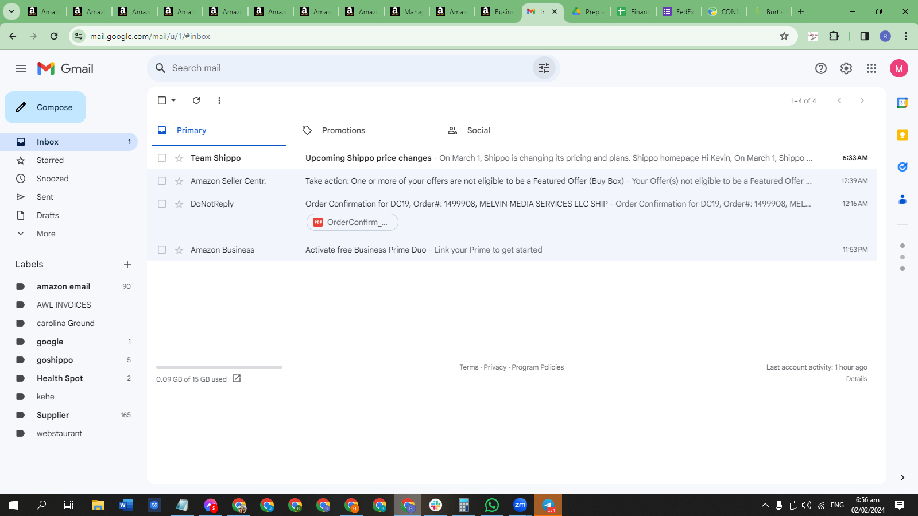The image size is (918, 516).
Task: Open the Program Policies link
Action: [x=537, y=367]
